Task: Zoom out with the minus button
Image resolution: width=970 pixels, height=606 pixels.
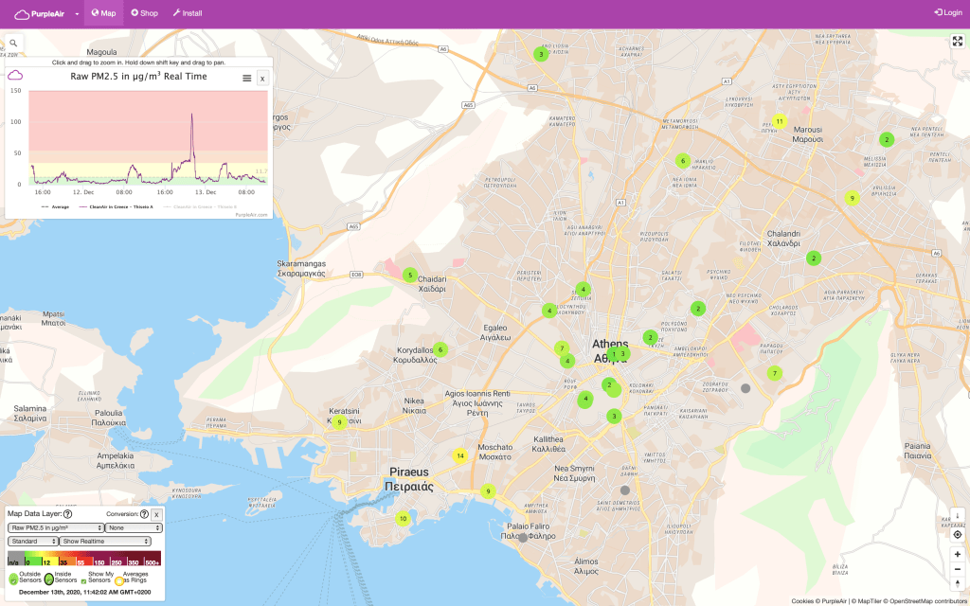Action: [957, 569]
